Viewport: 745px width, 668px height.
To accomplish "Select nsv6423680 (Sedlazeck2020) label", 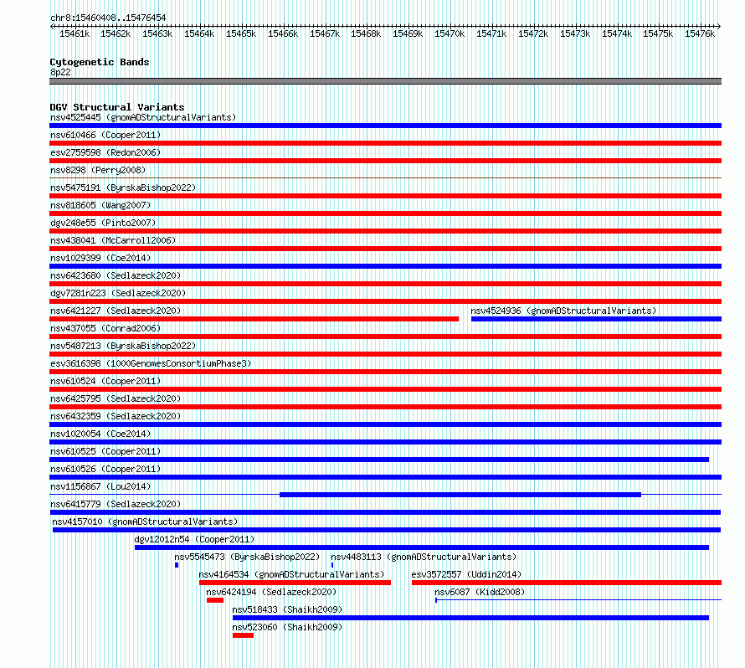I will 116,275.
